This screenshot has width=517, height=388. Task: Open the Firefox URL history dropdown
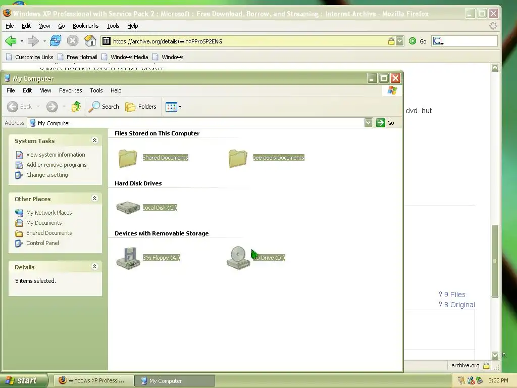tap(400, 41)
